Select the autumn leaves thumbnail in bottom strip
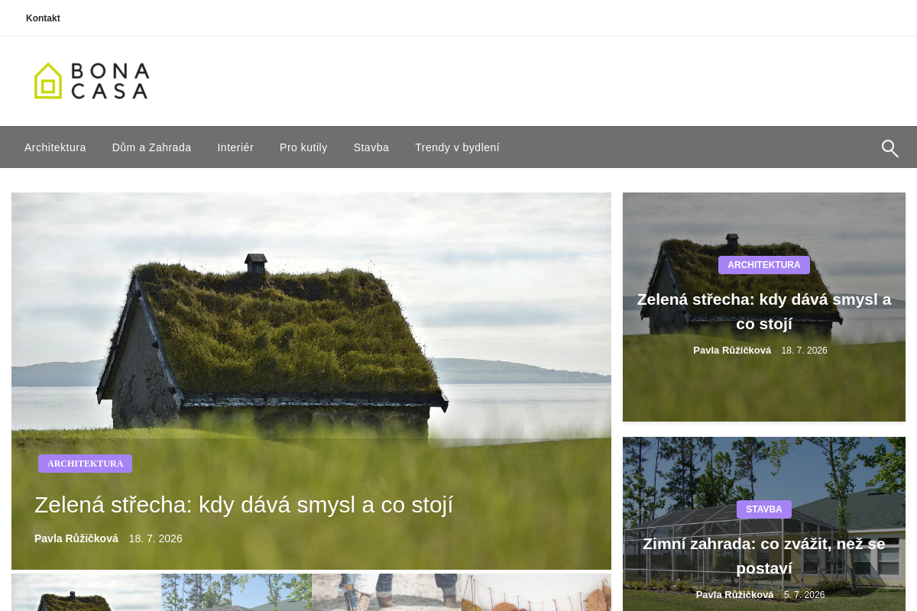917x611 pixels. coord(536,593)
